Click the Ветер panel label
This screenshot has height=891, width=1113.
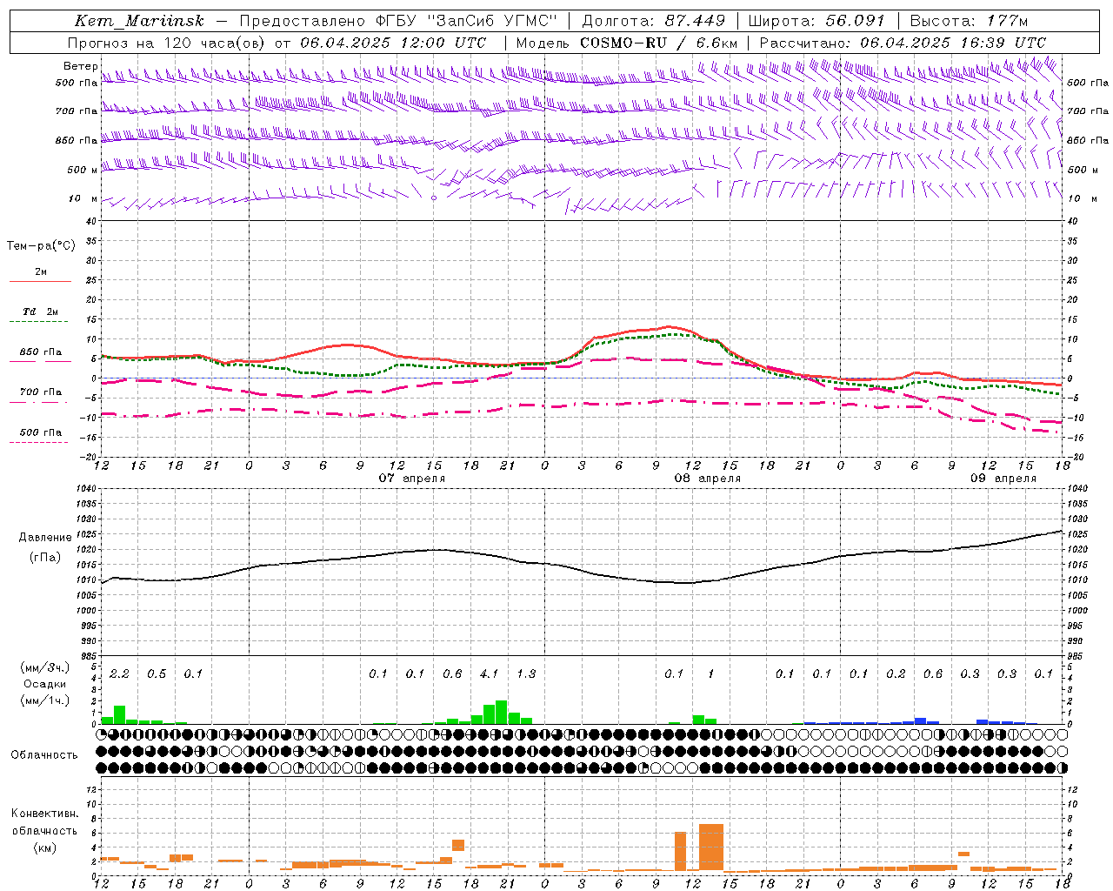point(80,66)
